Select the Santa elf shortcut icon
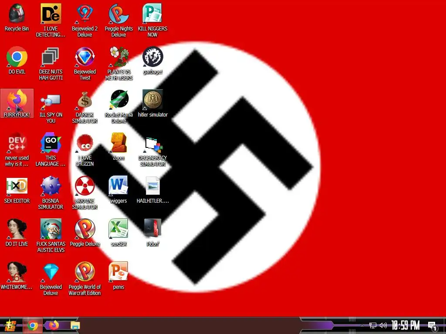 51,229
